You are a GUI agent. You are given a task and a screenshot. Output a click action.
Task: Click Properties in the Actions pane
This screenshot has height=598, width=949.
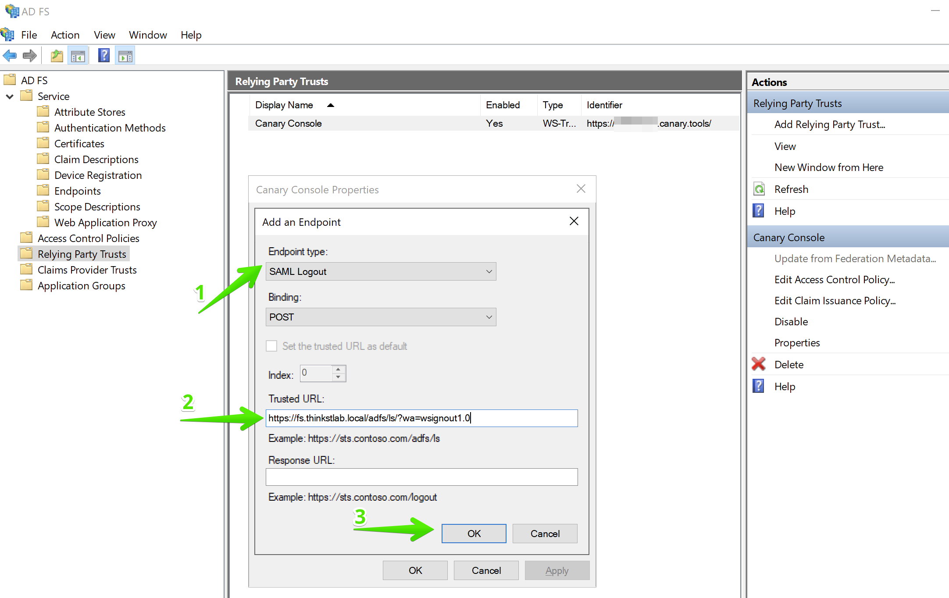click(x=797, y=343)
